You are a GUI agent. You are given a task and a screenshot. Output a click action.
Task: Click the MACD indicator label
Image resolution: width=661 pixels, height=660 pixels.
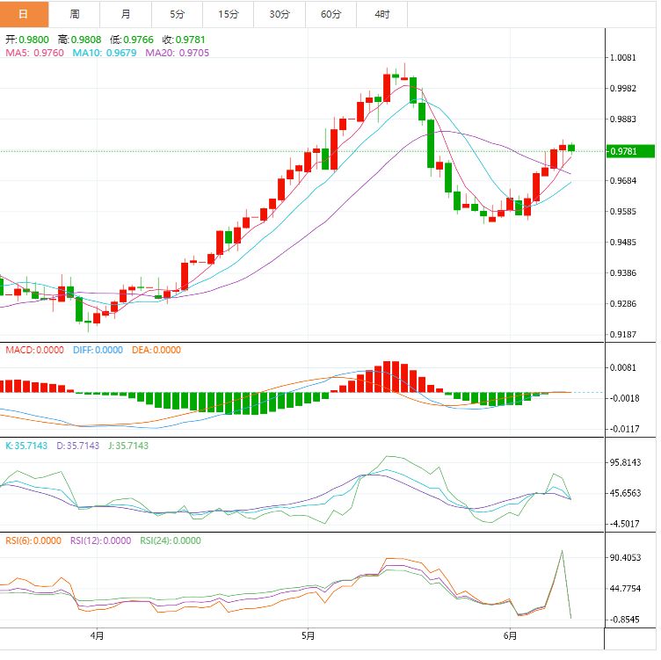coord(34,350)
